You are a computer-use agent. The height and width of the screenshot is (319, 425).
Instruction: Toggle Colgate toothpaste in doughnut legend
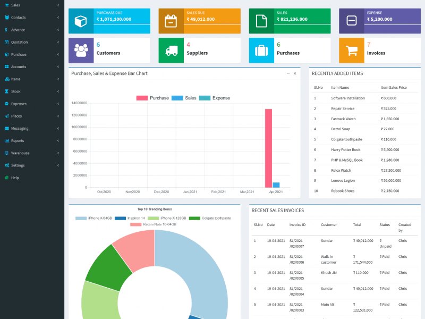(210, 218)
